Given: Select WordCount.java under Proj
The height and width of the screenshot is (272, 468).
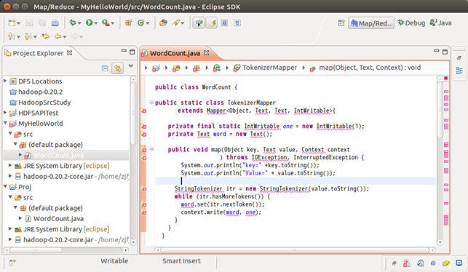Looking at the screenshot, I should point(58,219).
